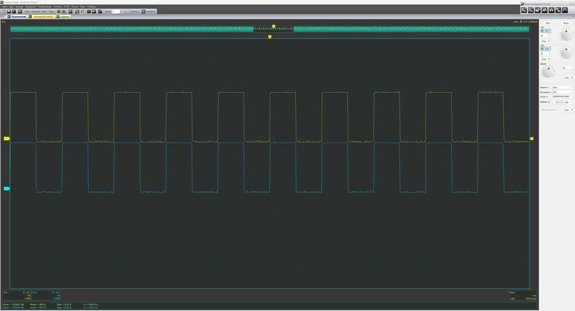Open the Измерения menu
Image resolution: width=575 pixels, height=311 pixels.
31,6
